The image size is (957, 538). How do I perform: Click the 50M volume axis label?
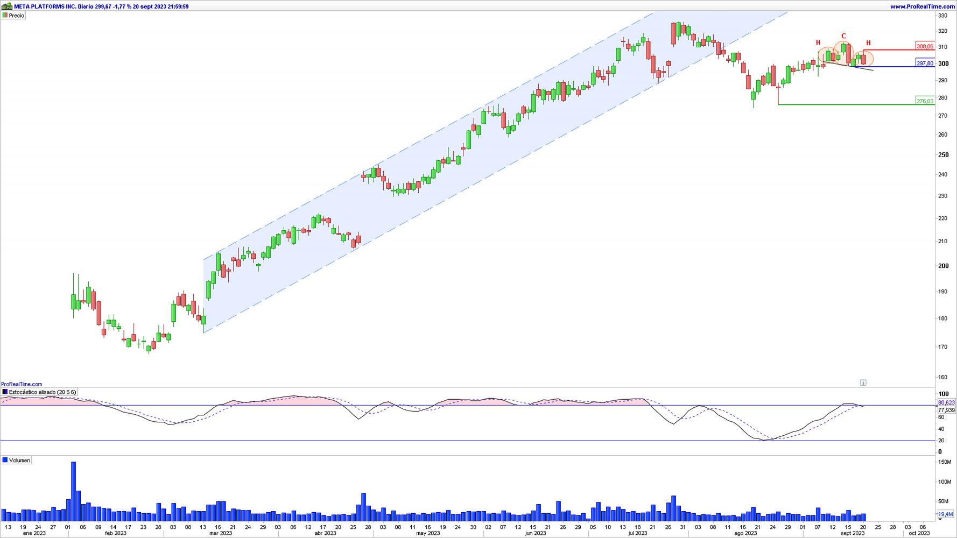944,501
